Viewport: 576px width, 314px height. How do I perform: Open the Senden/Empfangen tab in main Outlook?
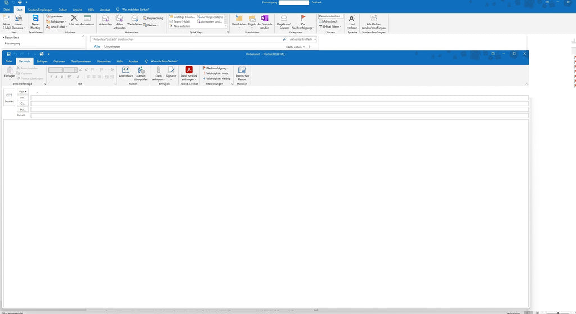(39, 10)
